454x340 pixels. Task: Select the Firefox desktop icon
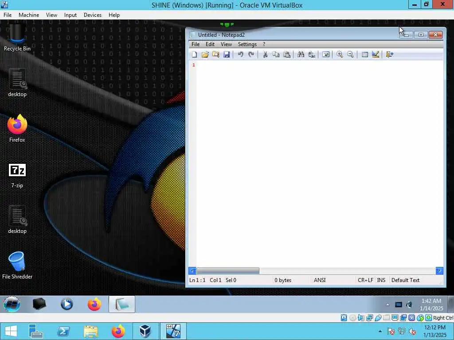pos(17,128)
